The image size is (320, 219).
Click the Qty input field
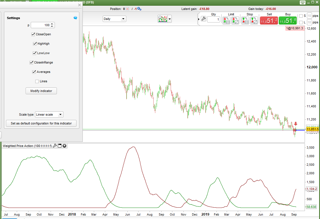(x=213, y=19)
